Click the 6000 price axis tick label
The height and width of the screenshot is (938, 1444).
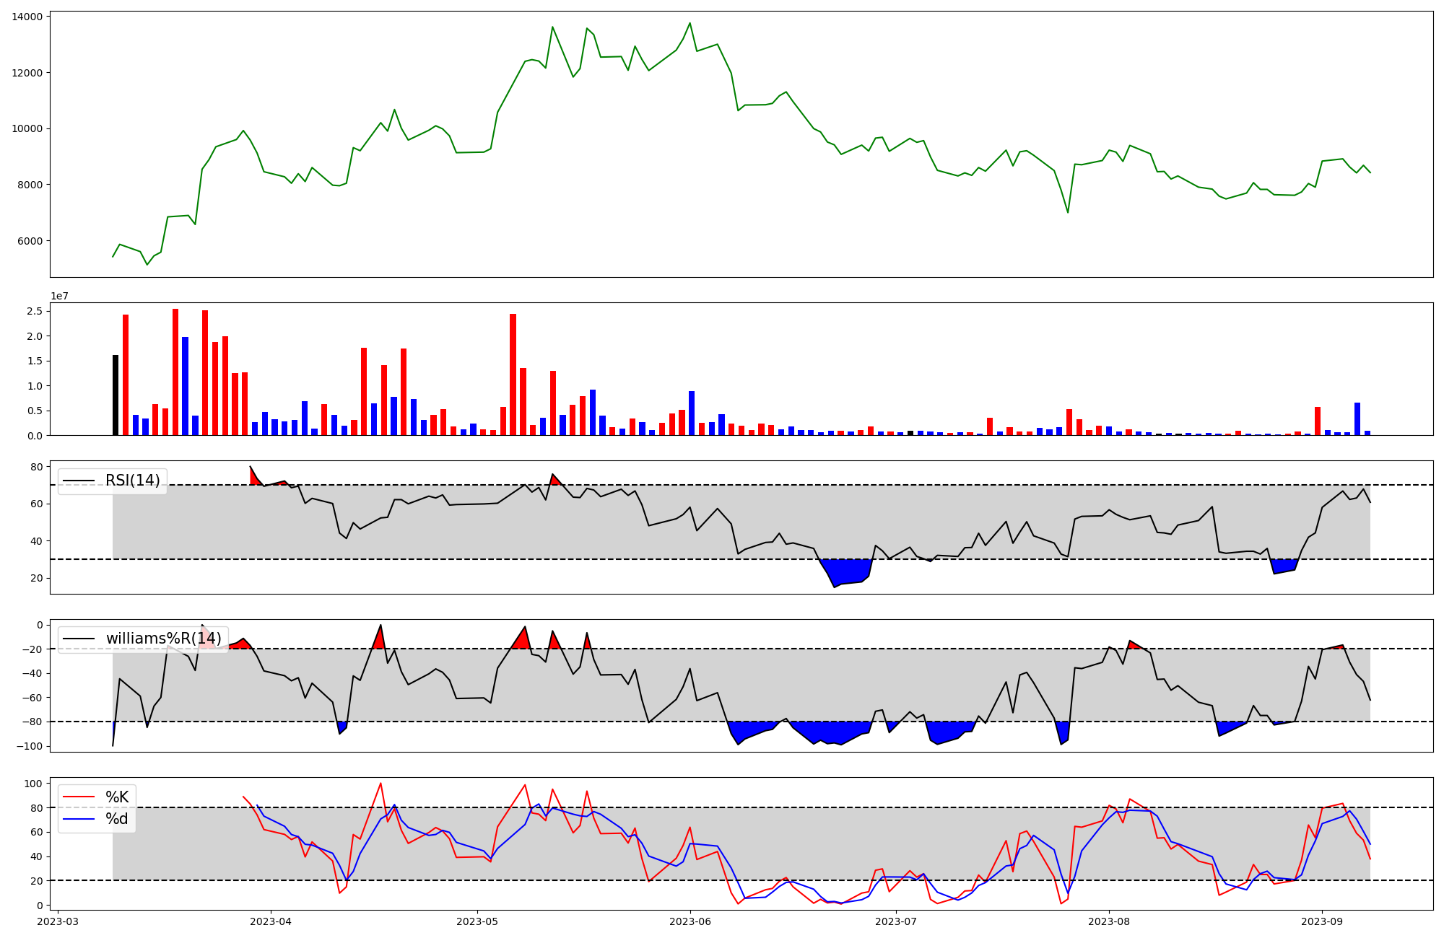[x=30, y=241]
